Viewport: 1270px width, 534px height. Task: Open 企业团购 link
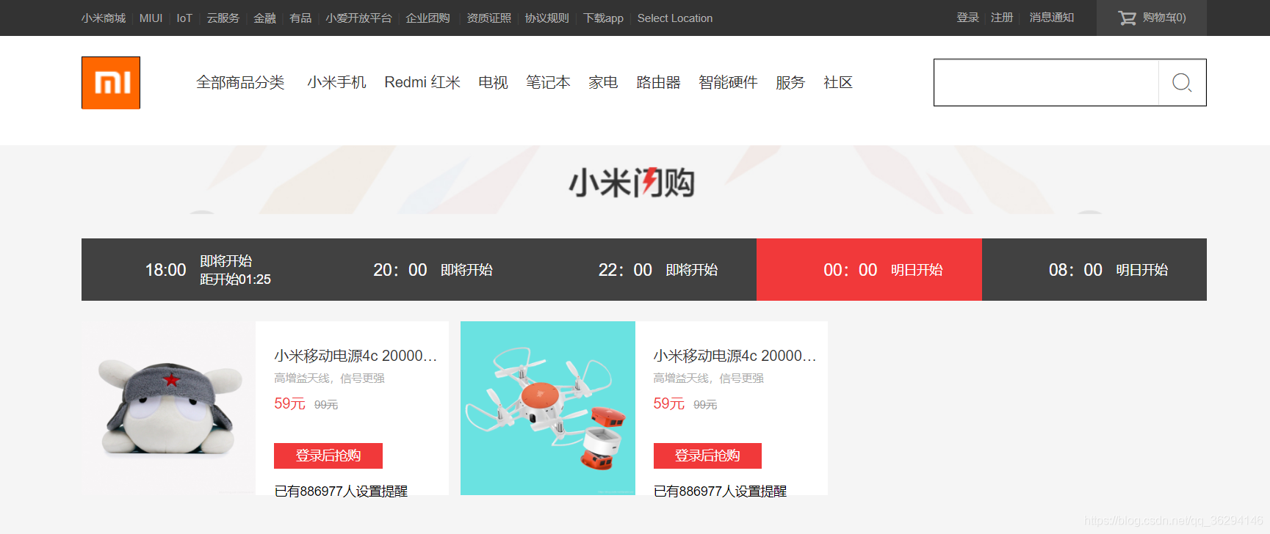[427, 18]
